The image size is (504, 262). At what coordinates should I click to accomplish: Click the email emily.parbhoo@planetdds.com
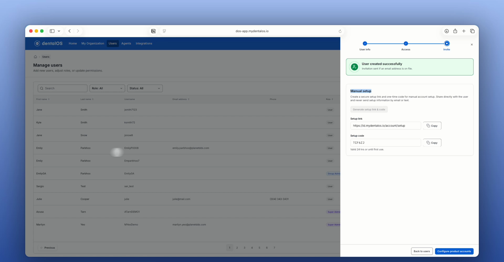pos(191,148)
